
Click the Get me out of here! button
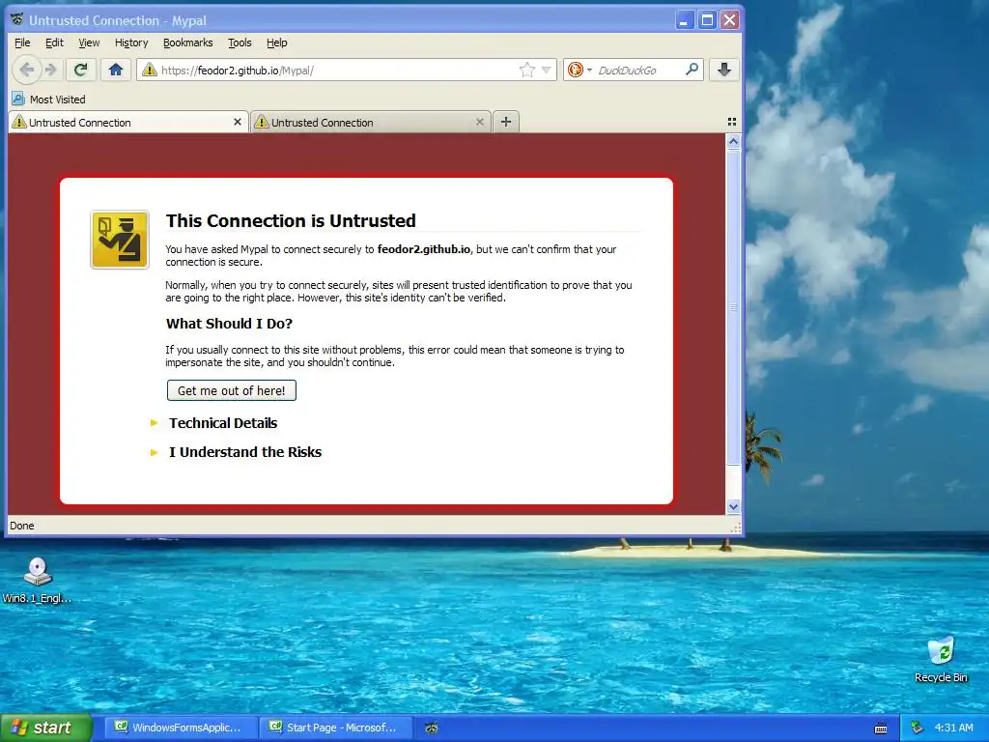(232, 390)
